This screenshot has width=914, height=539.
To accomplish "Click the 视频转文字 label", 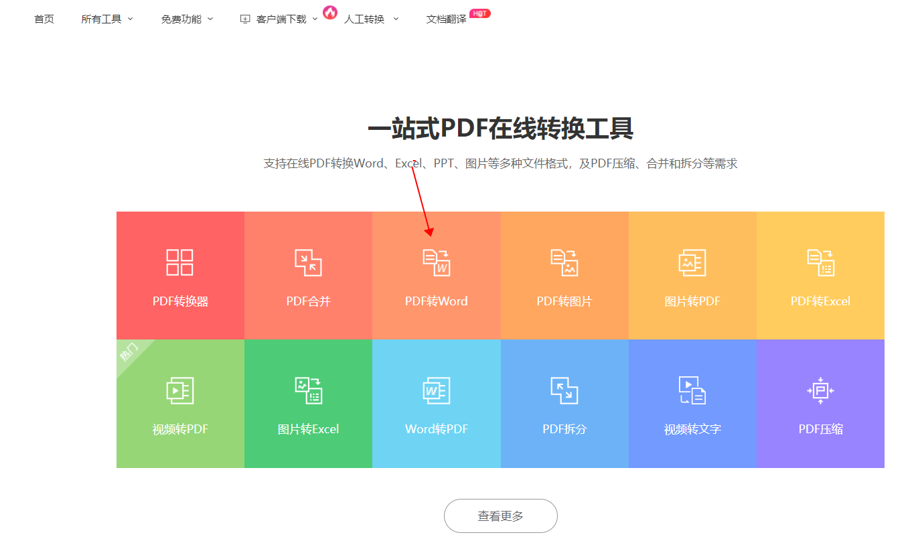I will click(x=692, y=429).
